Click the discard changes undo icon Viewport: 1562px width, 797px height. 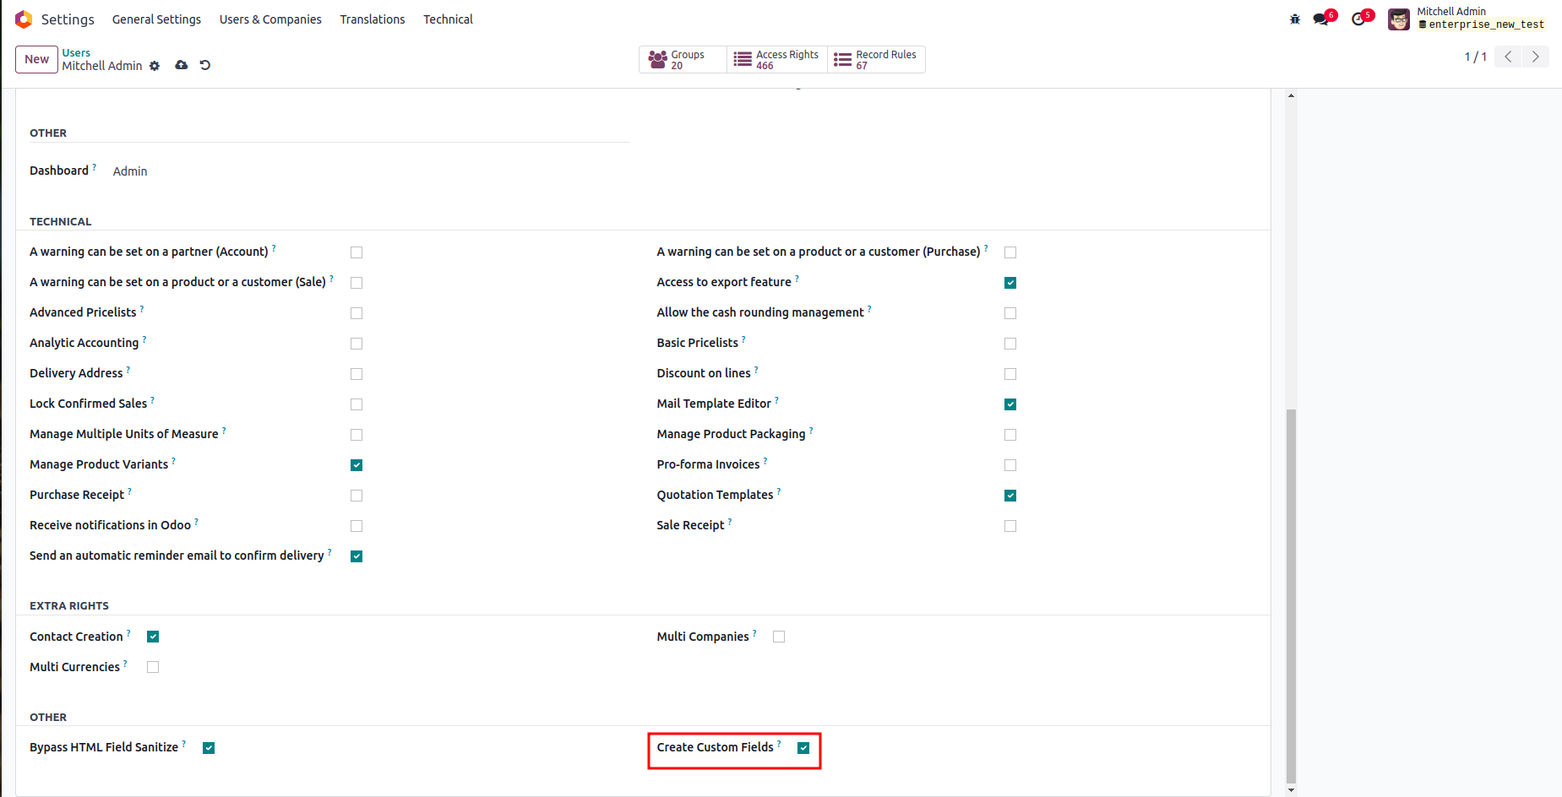pyautogui.click(x=205, y=65)
